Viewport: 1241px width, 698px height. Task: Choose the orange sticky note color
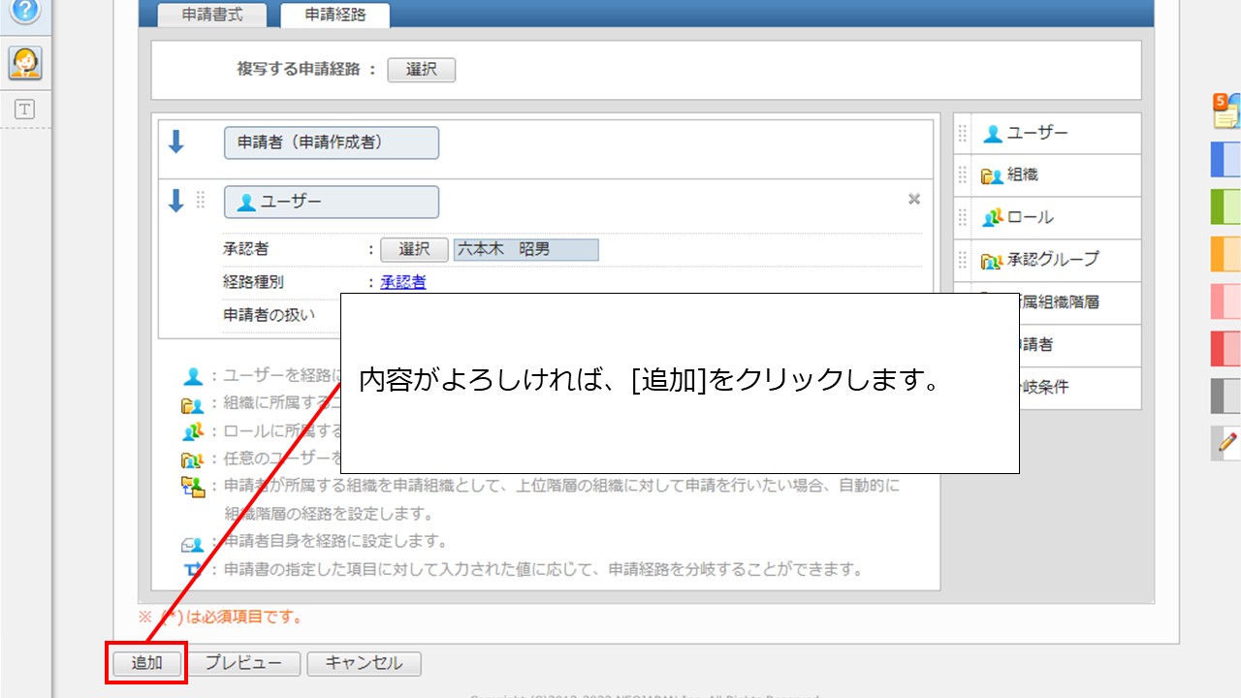click(1226, 254)
